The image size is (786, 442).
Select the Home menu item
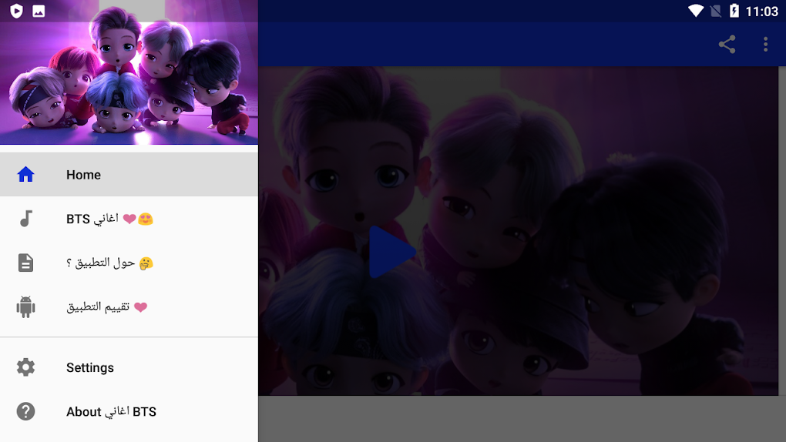[129, 174]
